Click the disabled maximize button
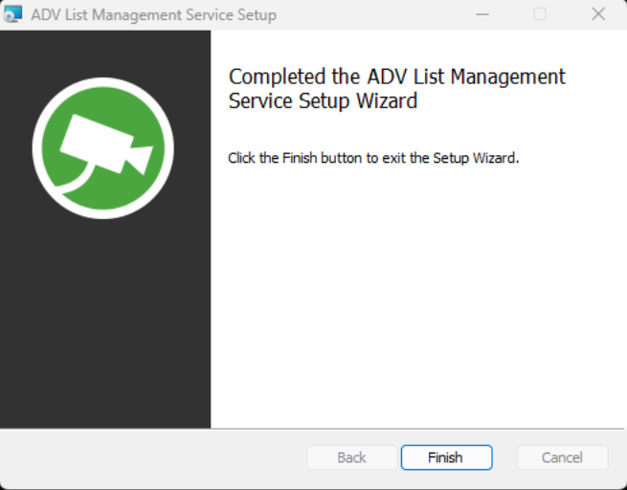 [x=540, y=14]
